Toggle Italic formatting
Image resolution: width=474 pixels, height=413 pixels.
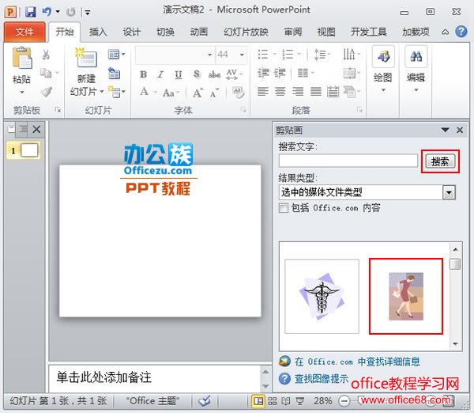pos(160,74)
